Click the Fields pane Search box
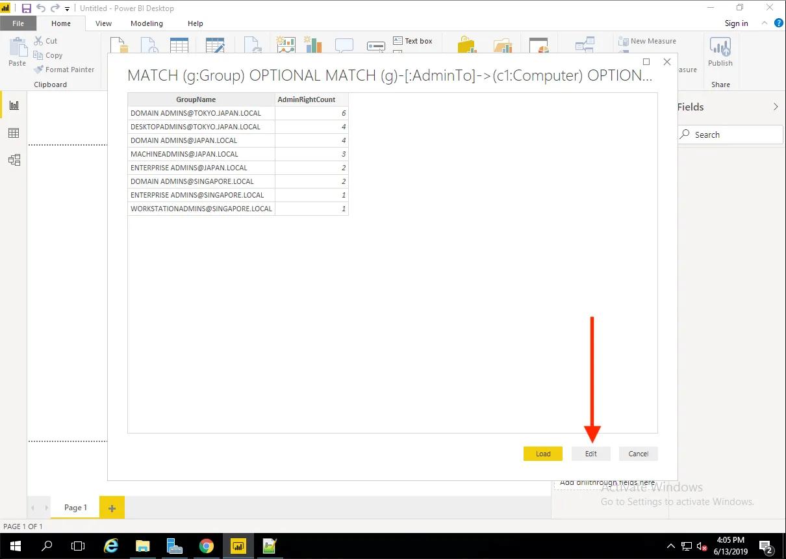 [730, 135]
